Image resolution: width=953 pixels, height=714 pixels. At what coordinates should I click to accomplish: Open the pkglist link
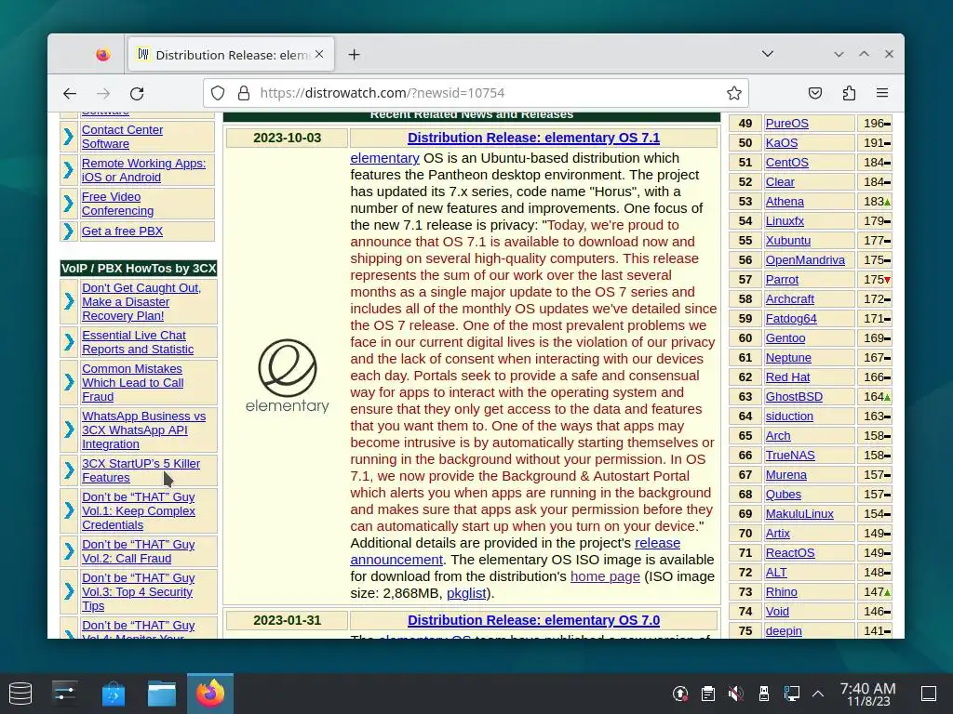[466, 593]
